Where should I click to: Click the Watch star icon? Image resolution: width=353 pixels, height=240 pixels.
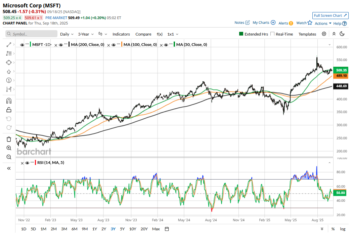click(x=310, y=23)
